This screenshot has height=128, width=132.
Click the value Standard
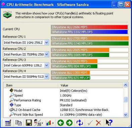tap(66, 105)
